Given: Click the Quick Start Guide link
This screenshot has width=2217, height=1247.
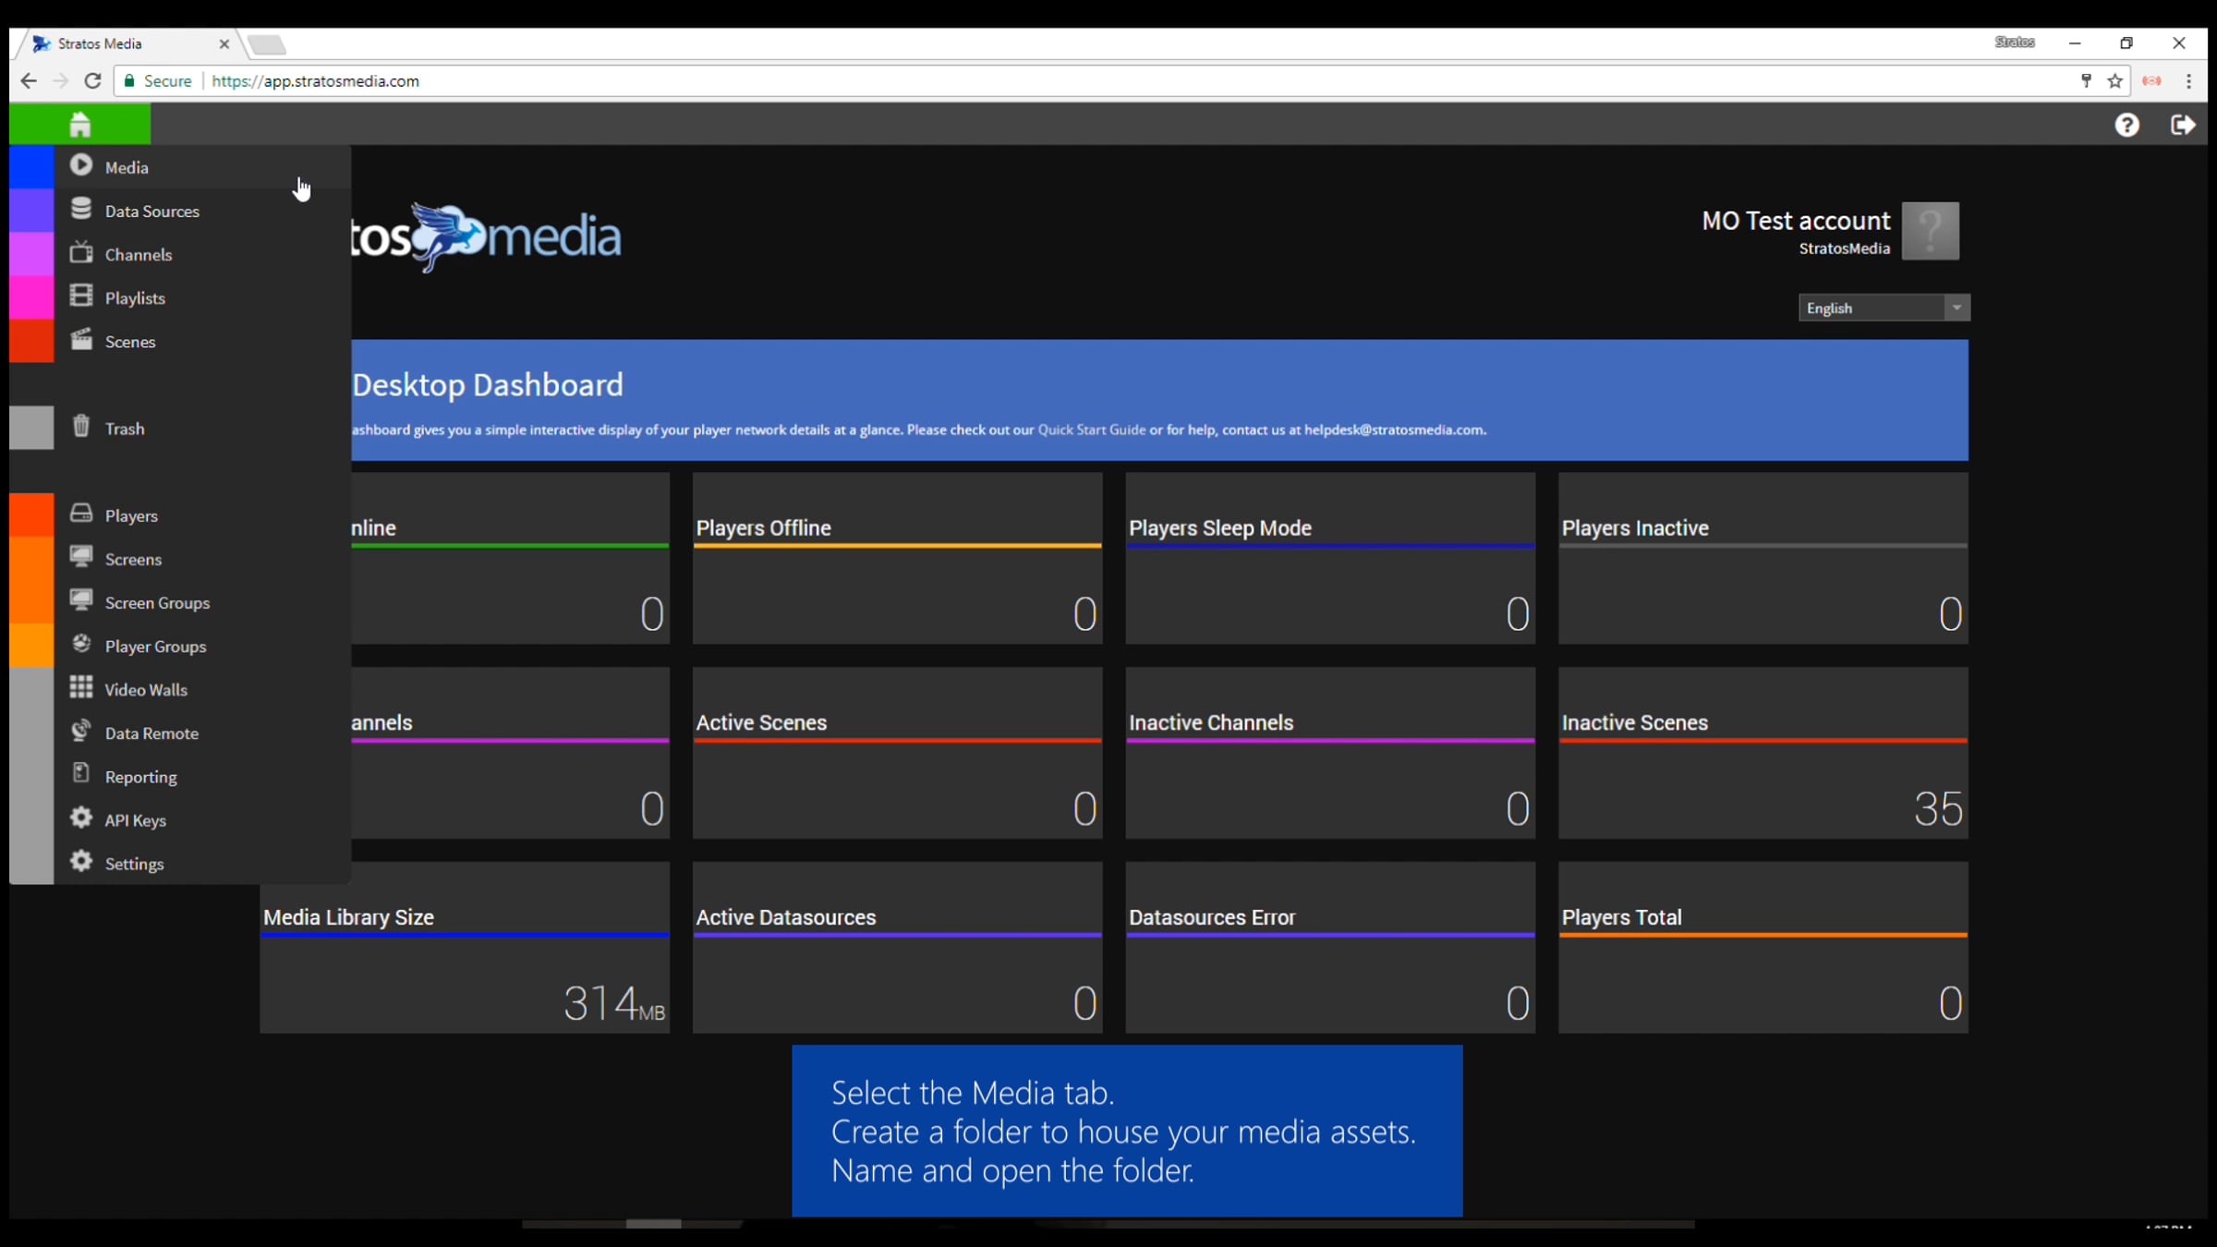Looking at the screenshot, I should [1091, 430].
